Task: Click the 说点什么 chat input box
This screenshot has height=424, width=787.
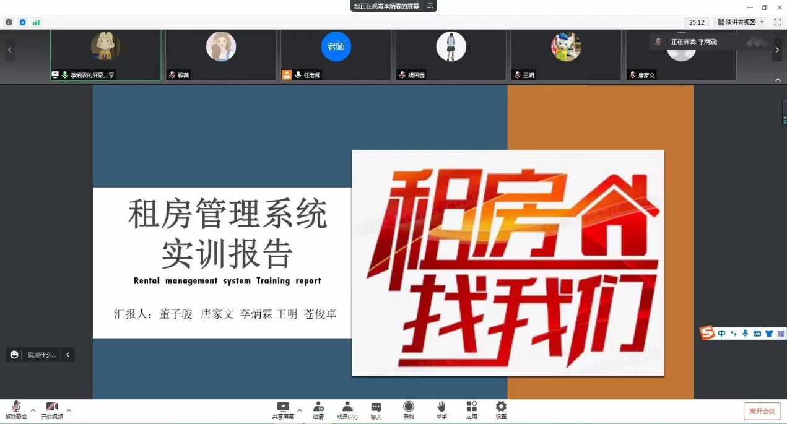Action: coord(41,355)
